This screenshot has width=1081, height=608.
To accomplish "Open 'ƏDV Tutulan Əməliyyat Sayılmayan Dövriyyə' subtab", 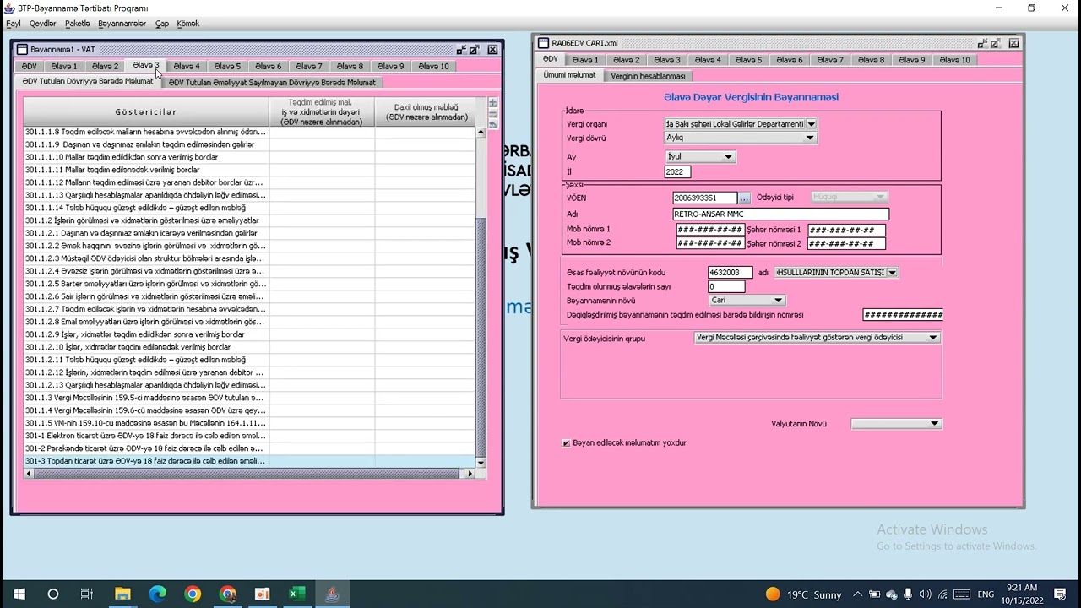I will point(273,83).
